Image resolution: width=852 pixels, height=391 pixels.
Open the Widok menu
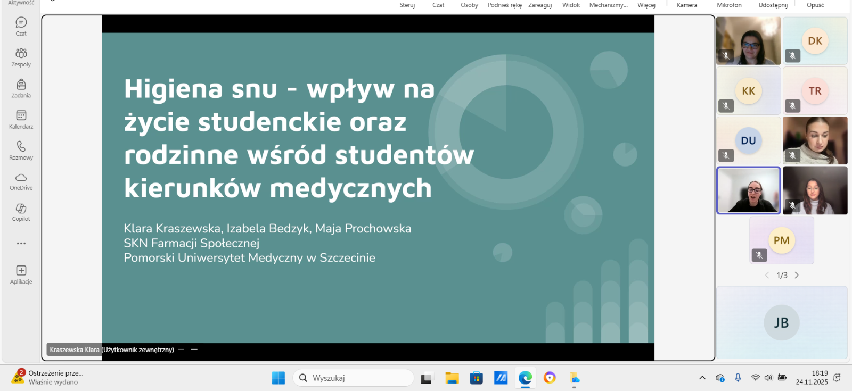click(x=571, y=5)
